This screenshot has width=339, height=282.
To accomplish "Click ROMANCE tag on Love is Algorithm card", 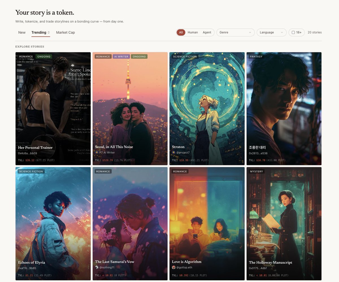I will pos(180,172).
